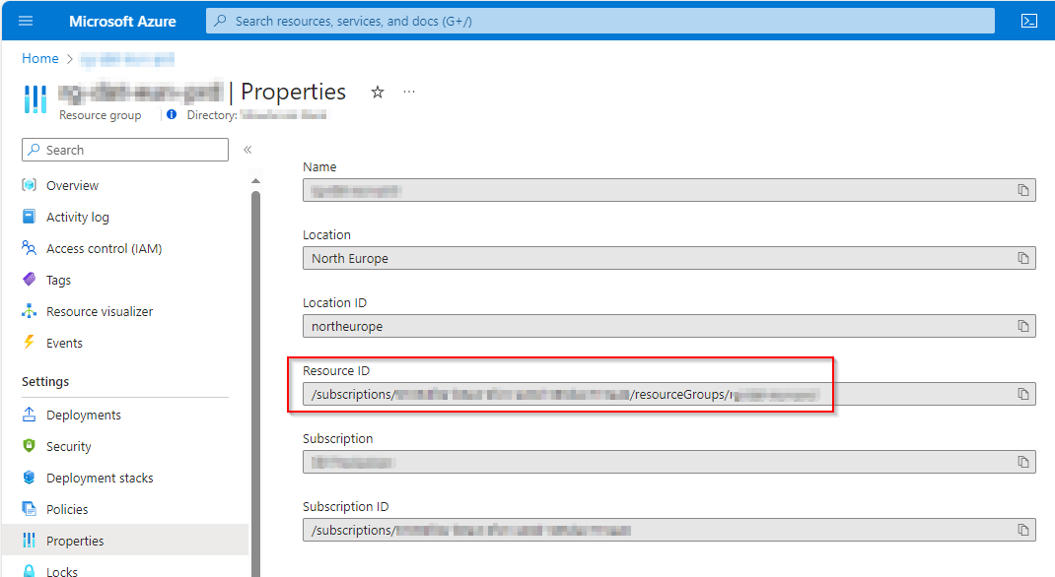Screen dimensions: 1055x577
Task: Open the Activity log
Action: pyautogui.click(x=78, y=217)
